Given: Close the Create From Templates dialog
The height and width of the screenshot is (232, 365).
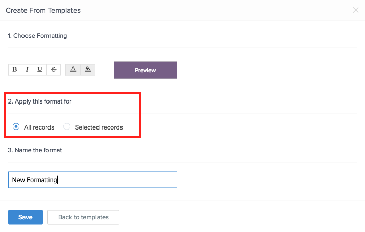Looking at the screenshot, I should (x=356, y=10).
